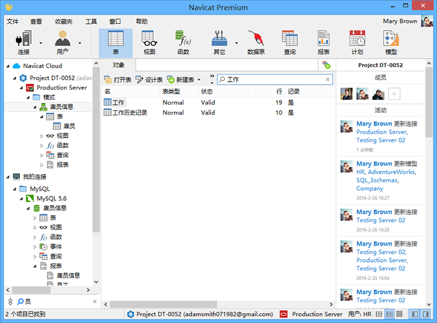The width and height of the screenshot is (437, 323).
Task: Click Mary Brown's profile picture at top right
Action: 426,21
